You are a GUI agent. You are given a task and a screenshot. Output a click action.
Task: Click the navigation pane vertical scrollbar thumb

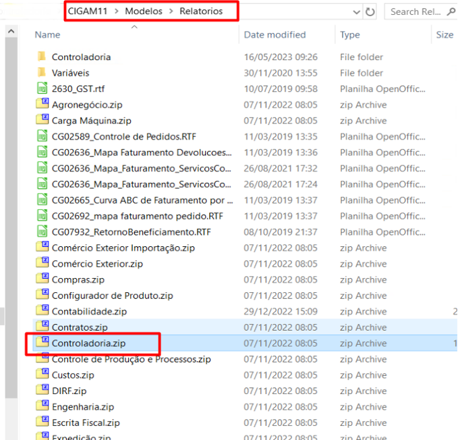[11, 218]
